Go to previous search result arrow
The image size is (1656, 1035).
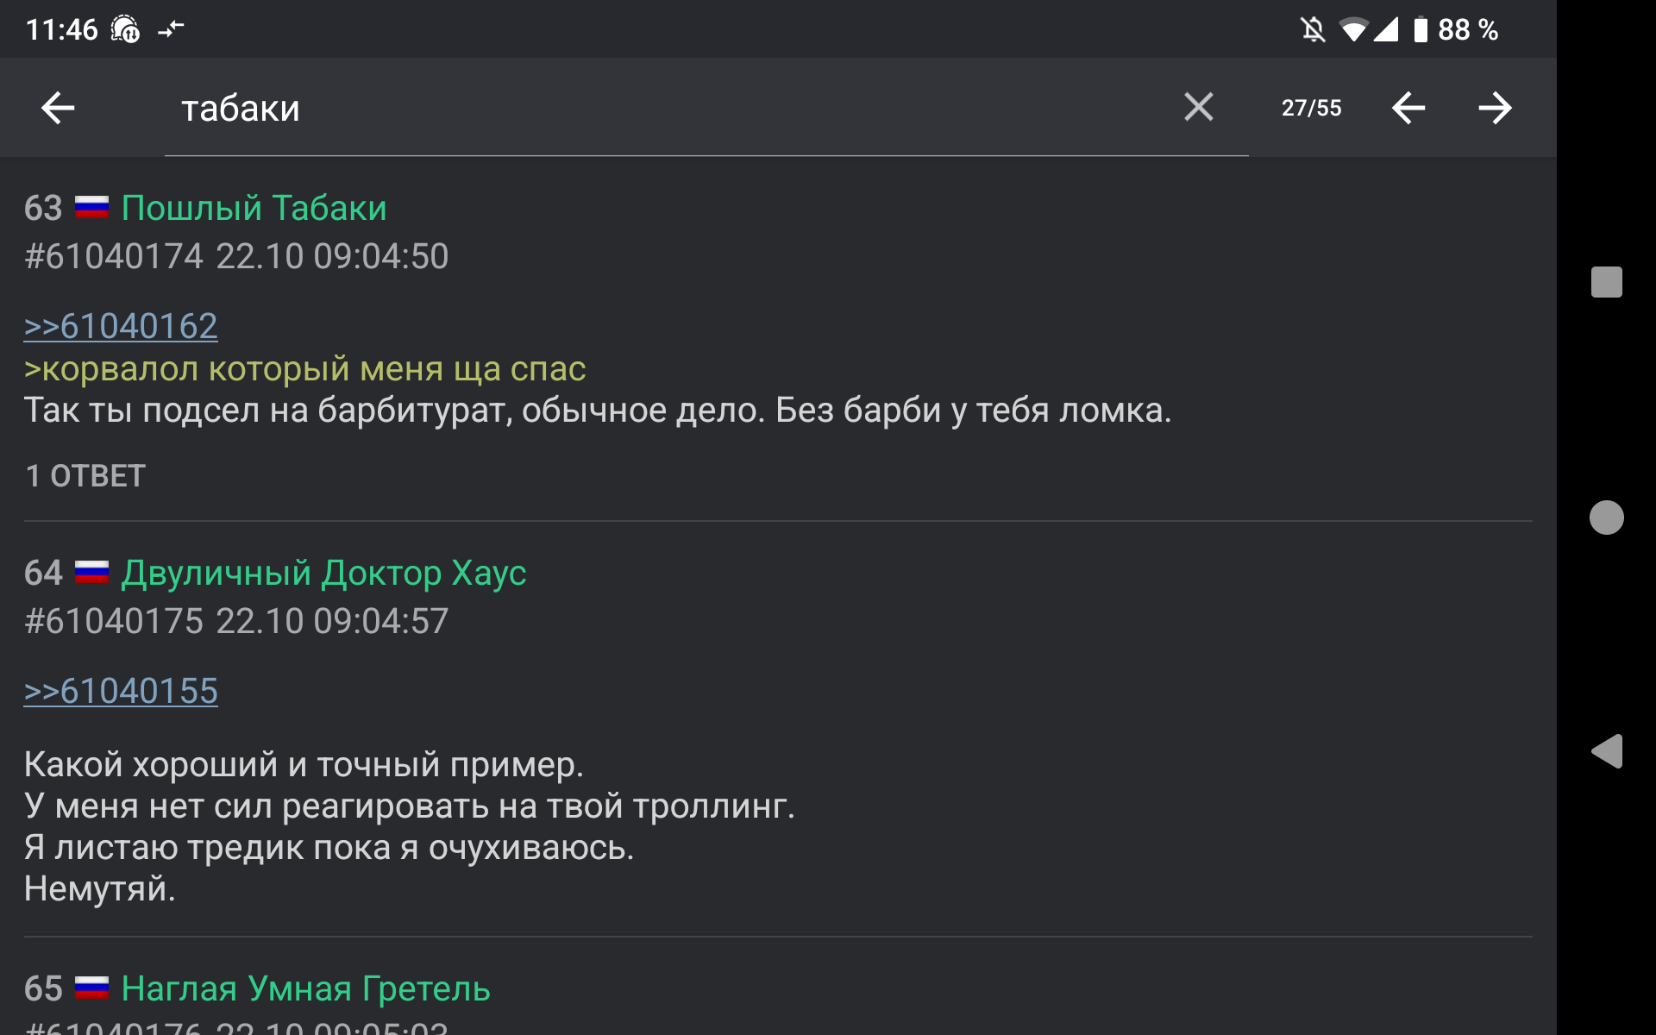point(1408,108)
